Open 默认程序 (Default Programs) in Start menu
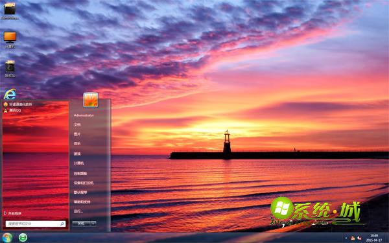 click(x=80, y=192)
